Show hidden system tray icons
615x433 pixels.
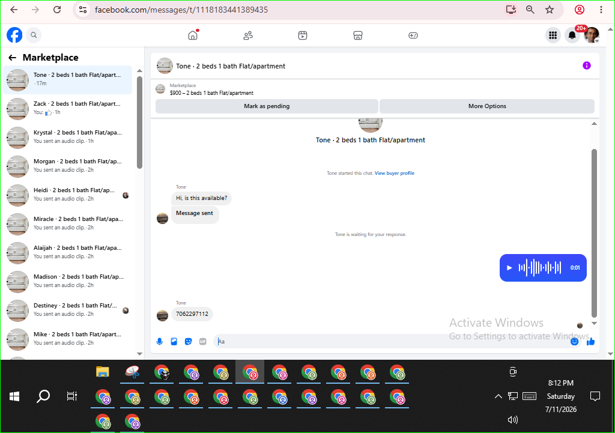click(x=498, y=396)
